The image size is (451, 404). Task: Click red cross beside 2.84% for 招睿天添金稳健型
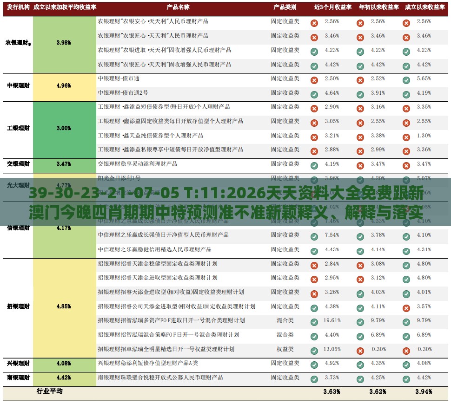(x=314, y=266)
